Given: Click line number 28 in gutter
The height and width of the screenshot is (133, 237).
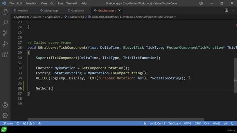Looking at the screenshot, I should [x=20, y=48].
